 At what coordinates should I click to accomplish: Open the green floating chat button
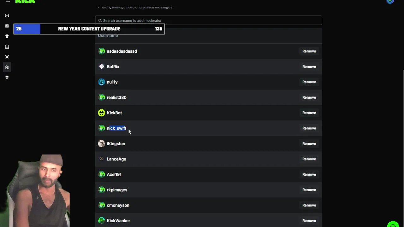tap(393, 224)
